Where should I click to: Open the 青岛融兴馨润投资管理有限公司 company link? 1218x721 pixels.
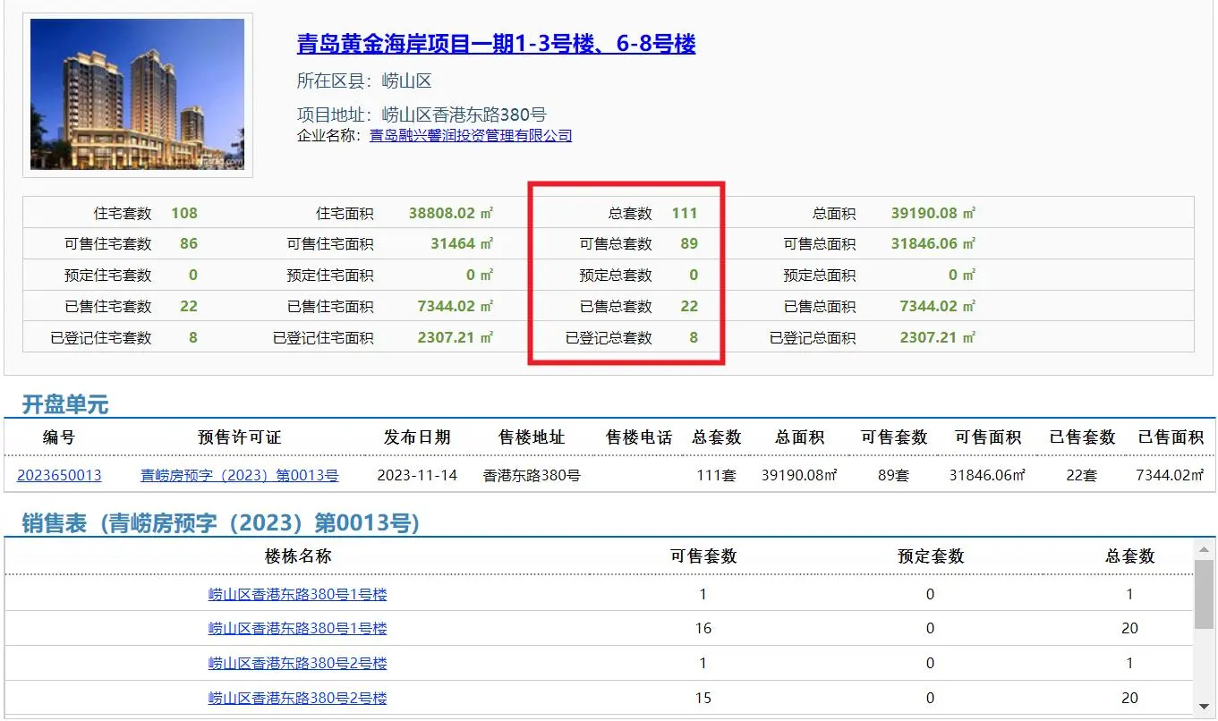pos(471,136)
